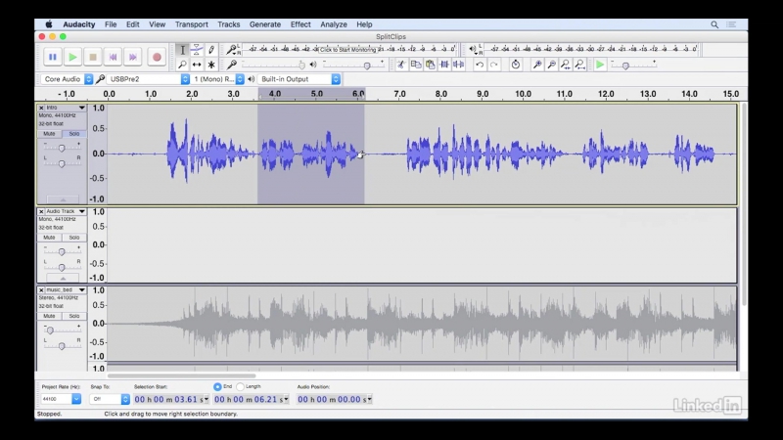
Task: Select the Envelope tool
Action: pyautogui.click(x=197, y=50)
